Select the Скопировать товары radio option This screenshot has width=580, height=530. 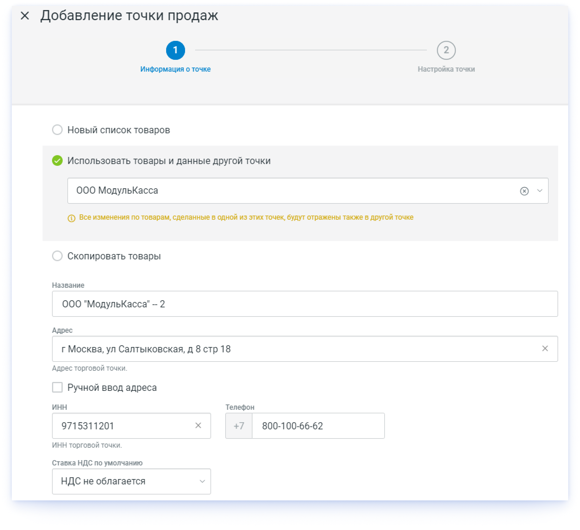click(x=57, y=256)
